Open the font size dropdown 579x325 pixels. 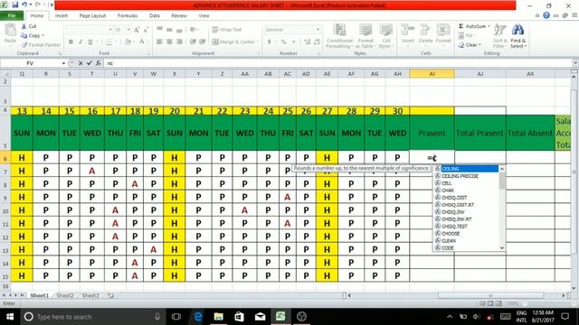pos(128,30)
